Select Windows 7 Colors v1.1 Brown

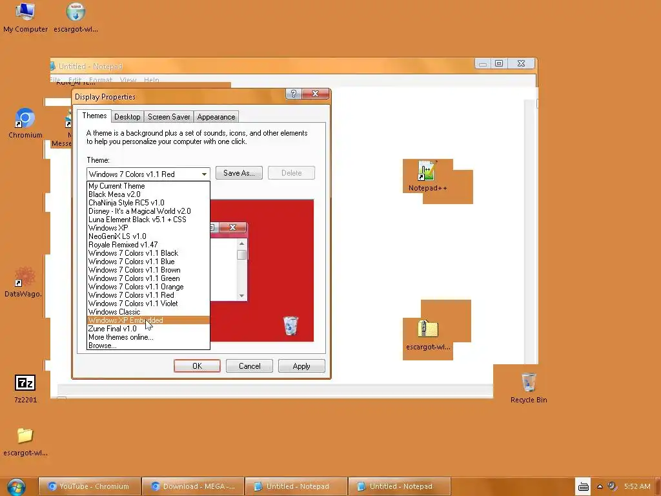148,270
